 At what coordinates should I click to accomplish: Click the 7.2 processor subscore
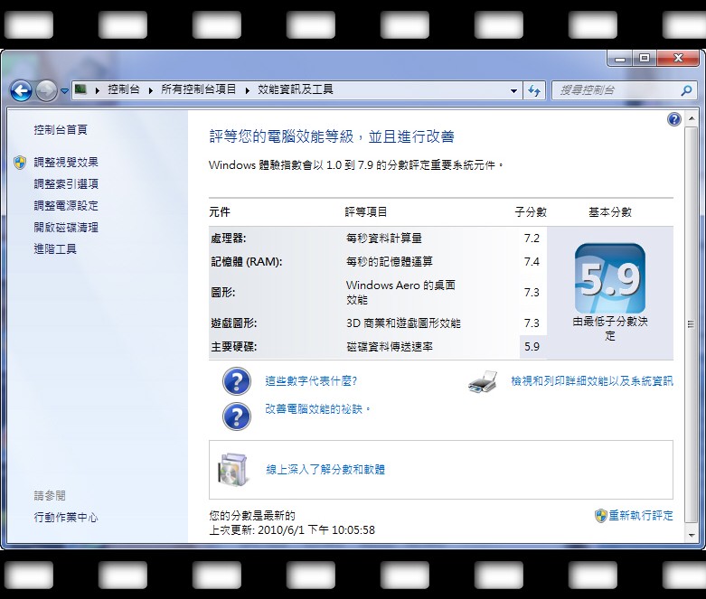[x=532, y=239]
